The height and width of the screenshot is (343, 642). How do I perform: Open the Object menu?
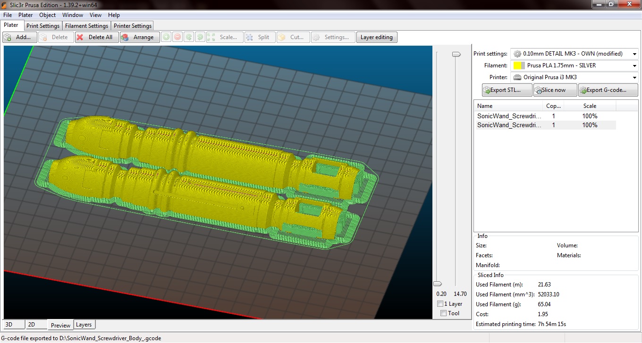point(48,15)
